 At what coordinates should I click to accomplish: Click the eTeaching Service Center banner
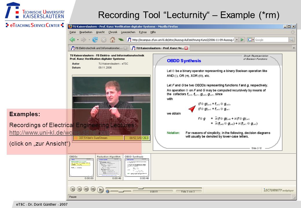click(x=35, y=25)
